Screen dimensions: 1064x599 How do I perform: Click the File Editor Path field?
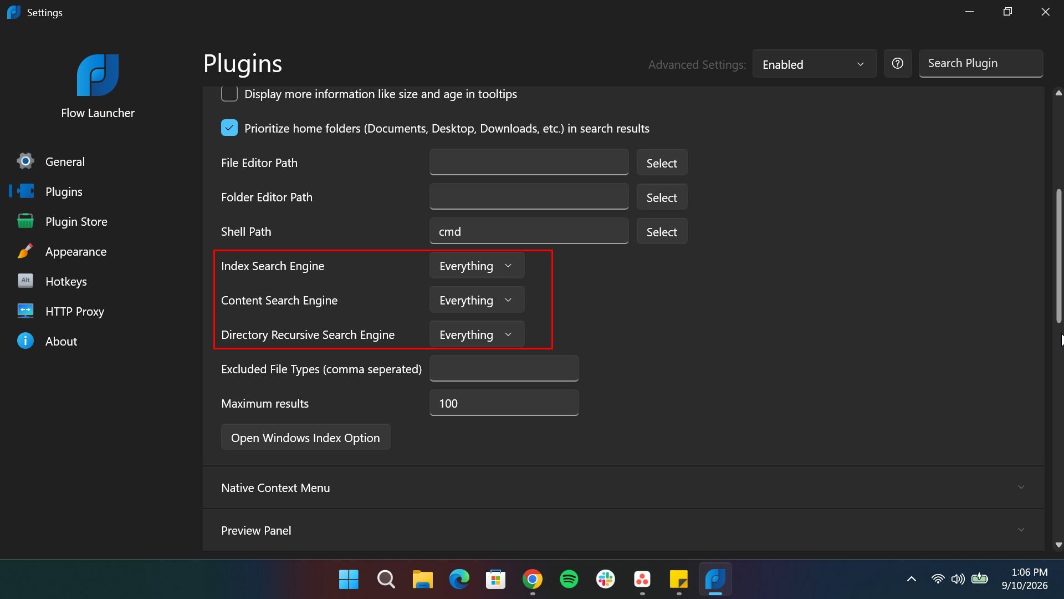pyautogui.click(x=529, y=162)
